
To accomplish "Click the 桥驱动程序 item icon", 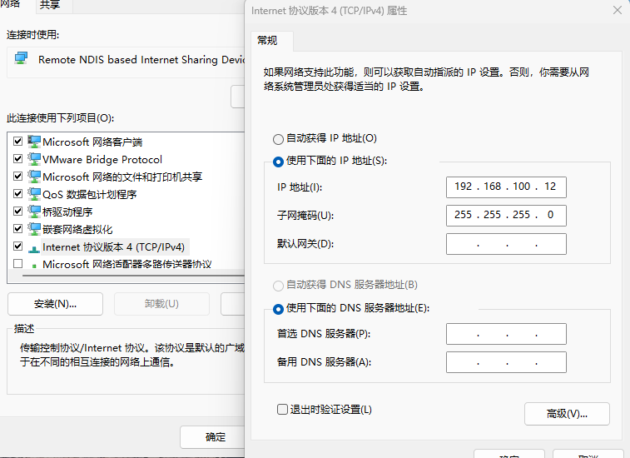I will 34,212.
